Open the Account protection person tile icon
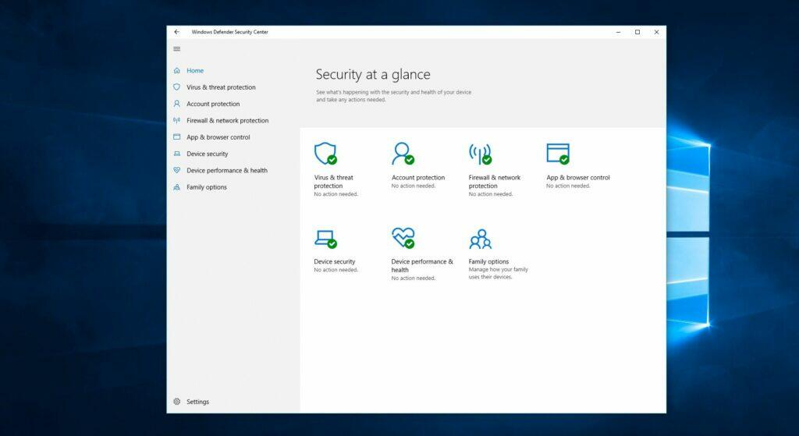 402,154
